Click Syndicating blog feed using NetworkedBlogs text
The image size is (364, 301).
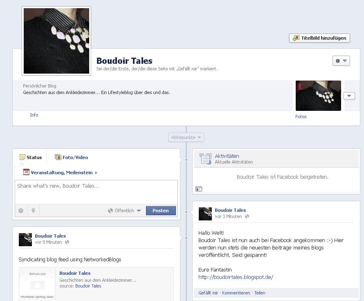(70, 259)
